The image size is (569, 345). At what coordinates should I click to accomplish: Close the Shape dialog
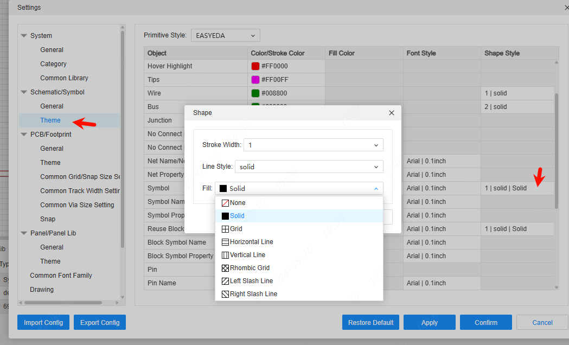coord(392,113)
